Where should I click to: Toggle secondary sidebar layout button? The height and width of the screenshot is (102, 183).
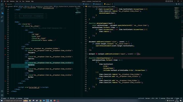[170, 1]
